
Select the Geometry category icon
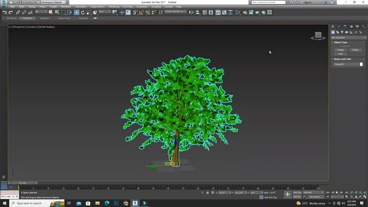(333, 32)
